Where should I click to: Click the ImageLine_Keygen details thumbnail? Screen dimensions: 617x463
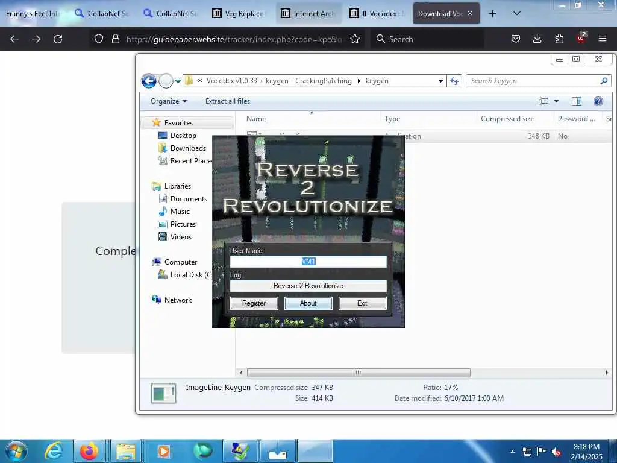(164, 393)
